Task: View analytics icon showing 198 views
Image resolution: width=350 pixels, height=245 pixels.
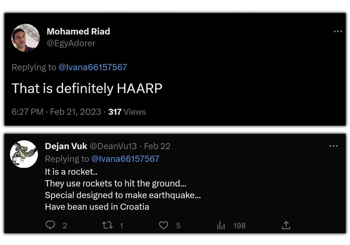Action: pos(221,225)
